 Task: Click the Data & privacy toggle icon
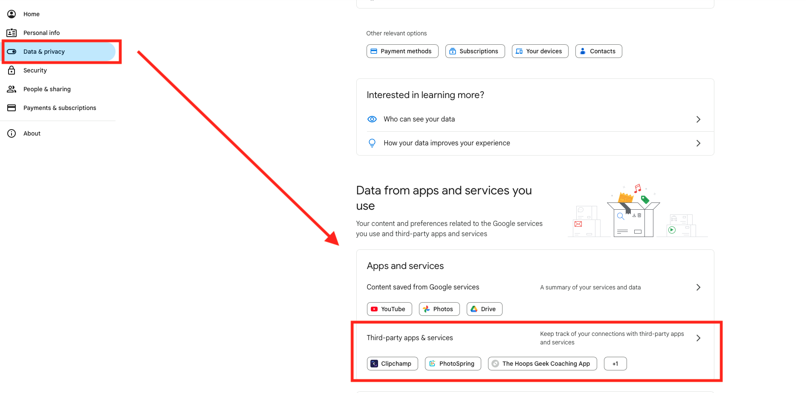tap(12, 52)
